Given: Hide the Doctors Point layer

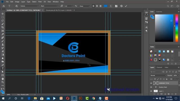Looking at the screenshot, I should pyautogui.click(x=151, y=87).
